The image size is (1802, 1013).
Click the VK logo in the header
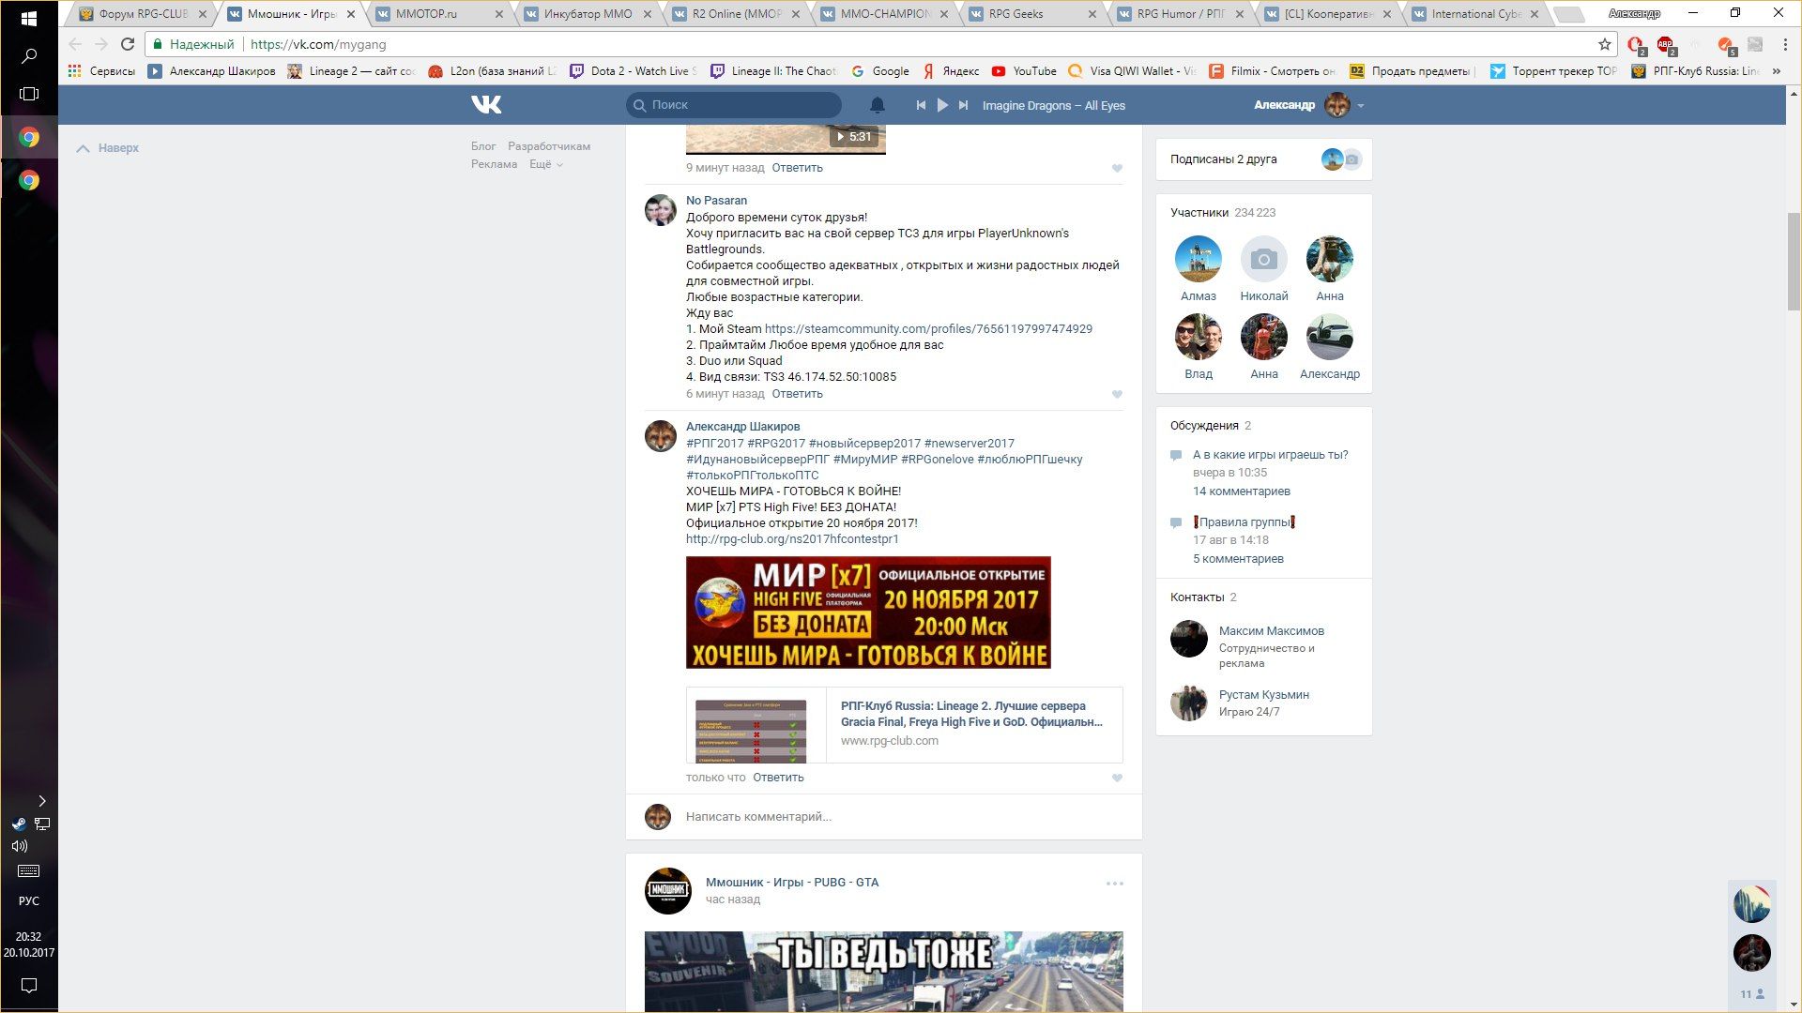(486, 104)
